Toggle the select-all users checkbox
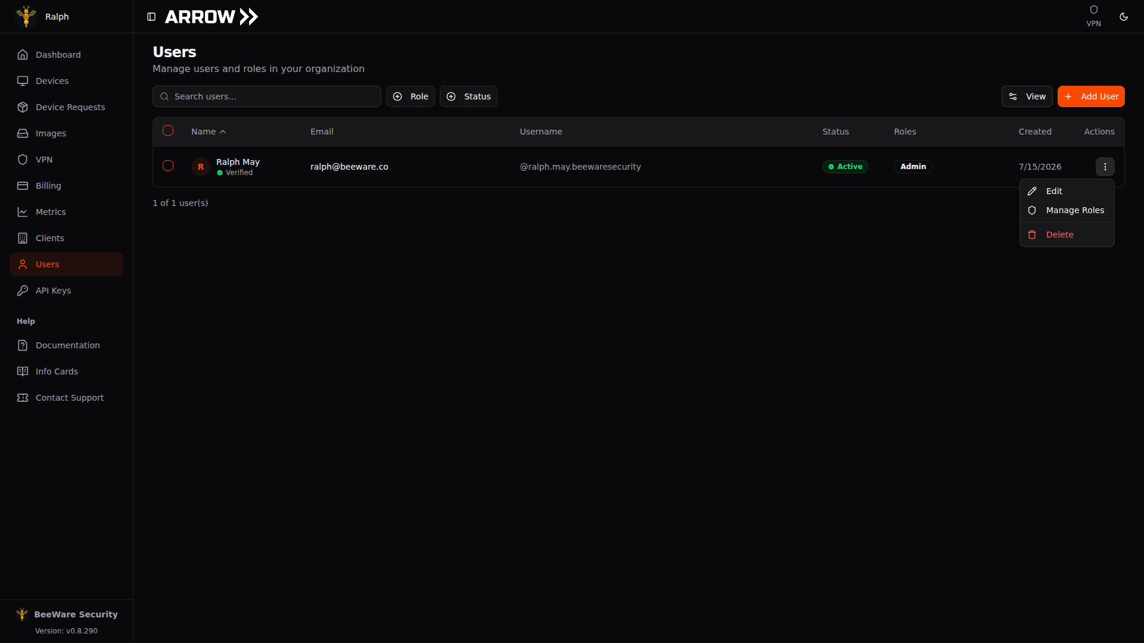Screen dimensions: 1144x643 (x=168, y=130)
